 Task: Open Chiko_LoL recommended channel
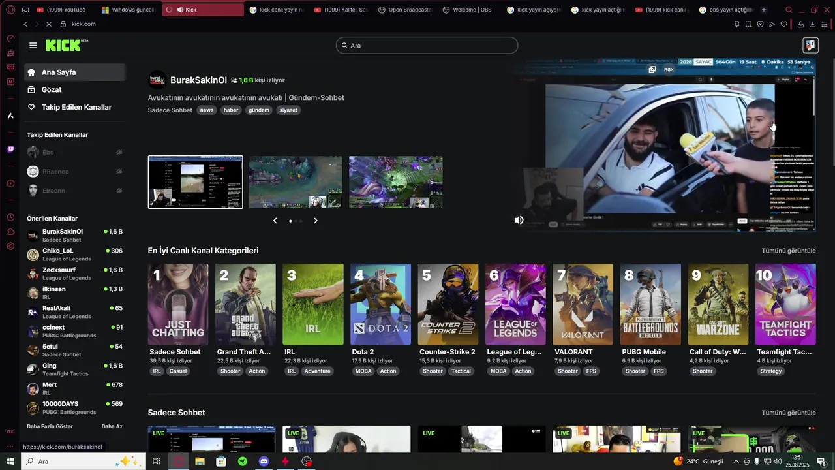pyautogui.click(x=75, y=255)
